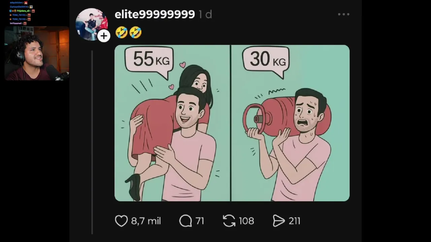Click chat user Frijolera_xD
This screenshot has width=431, height=242.
[x=23, y=11]
